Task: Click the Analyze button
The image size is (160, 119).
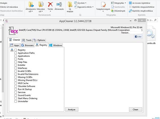Action: [x=72, y=109]
